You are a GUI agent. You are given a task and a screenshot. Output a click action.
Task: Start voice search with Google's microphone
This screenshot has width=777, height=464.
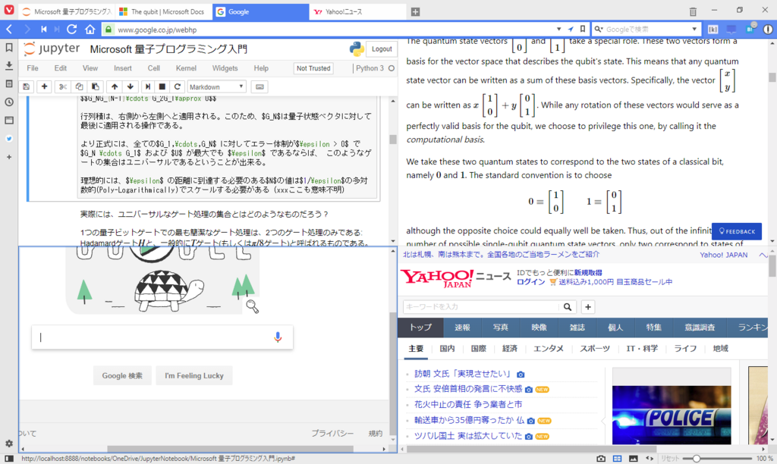click(x=278, y=337)
